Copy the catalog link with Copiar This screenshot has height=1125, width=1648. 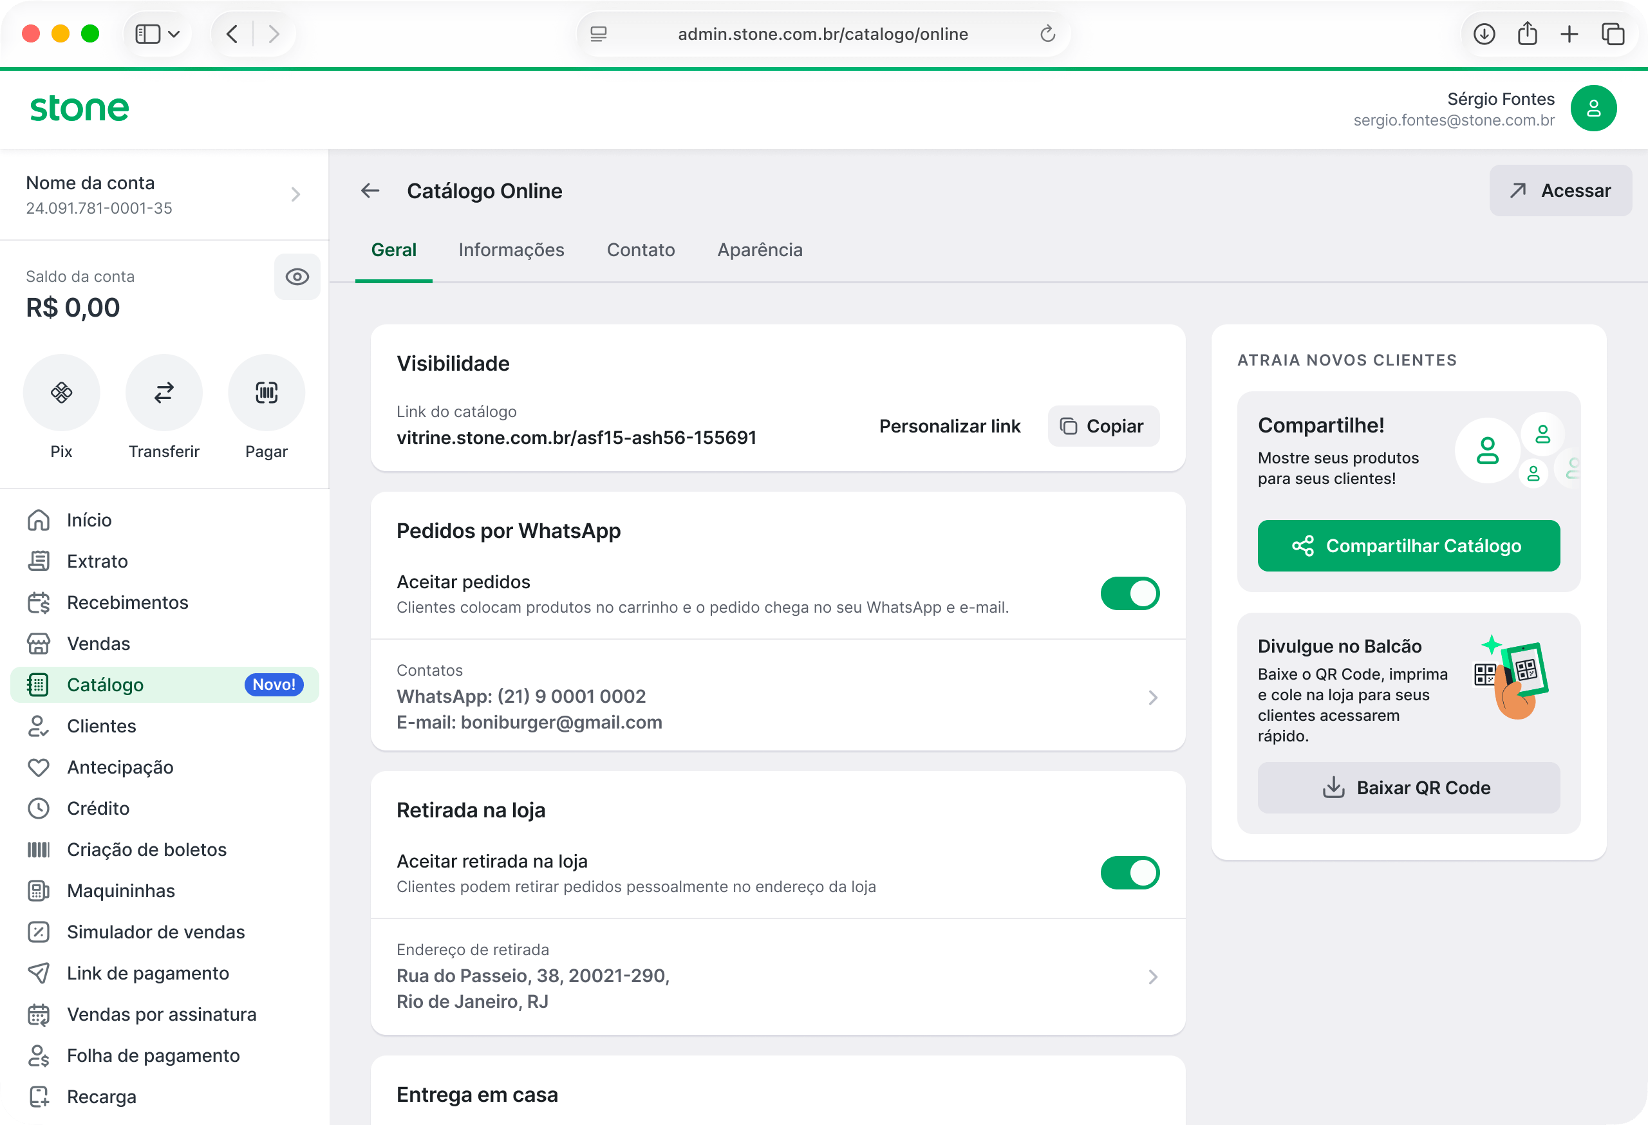coord(1103,425)
